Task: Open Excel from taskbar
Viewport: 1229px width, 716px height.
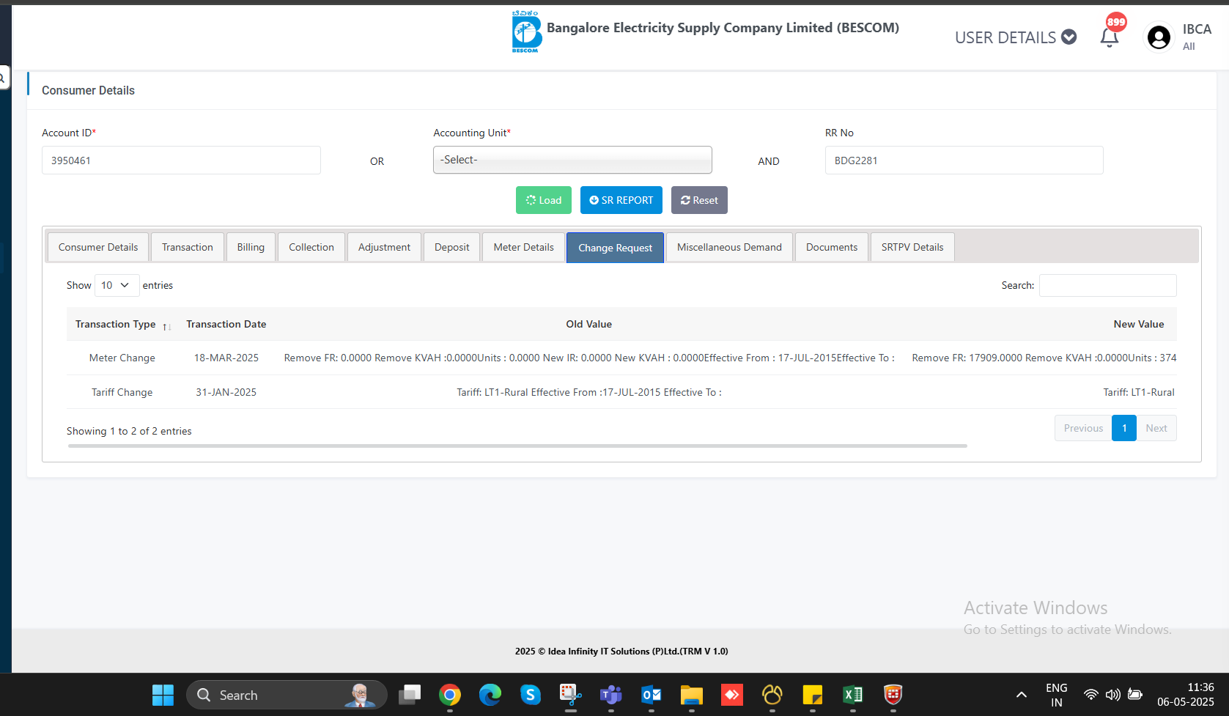Action: 853,695
